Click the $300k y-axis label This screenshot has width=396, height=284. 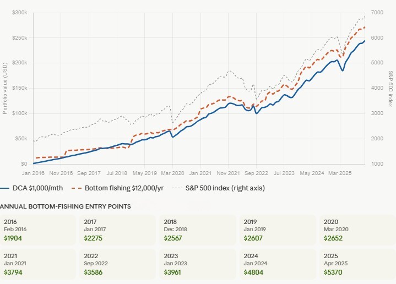(x=19, y=12)
